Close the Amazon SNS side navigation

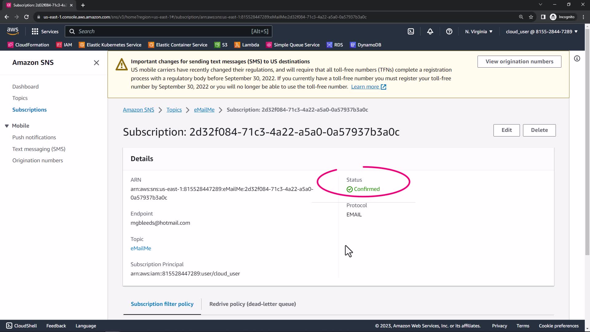tap(96, 63)
